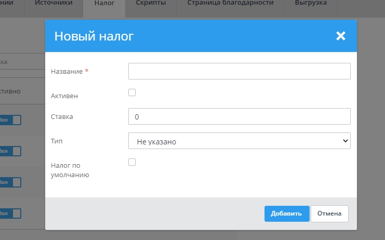385x240 pixels.
Task: Click the Название field label
Action: [67, 71]
